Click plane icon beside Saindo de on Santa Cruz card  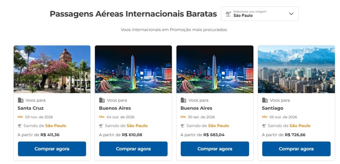click(x=20, y=126)
